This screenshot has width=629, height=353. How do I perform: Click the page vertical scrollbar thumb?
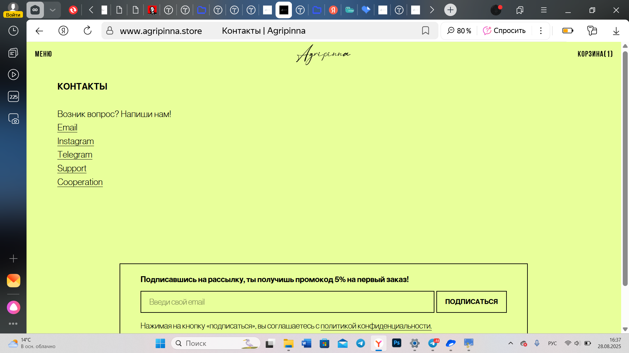click(625, 168)
